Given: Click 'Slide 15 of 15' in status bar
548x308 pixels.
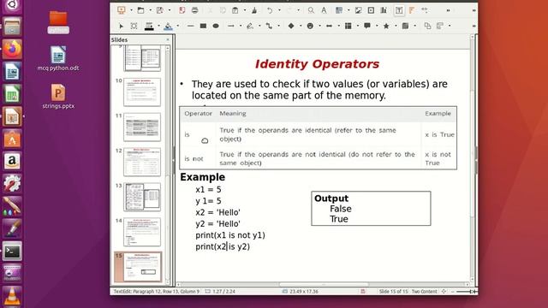Looking at the screenshot, I should 394,291.
